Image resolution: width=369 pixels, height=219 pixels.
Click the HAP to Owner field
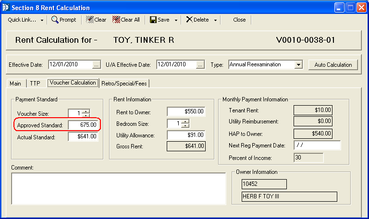313,134
